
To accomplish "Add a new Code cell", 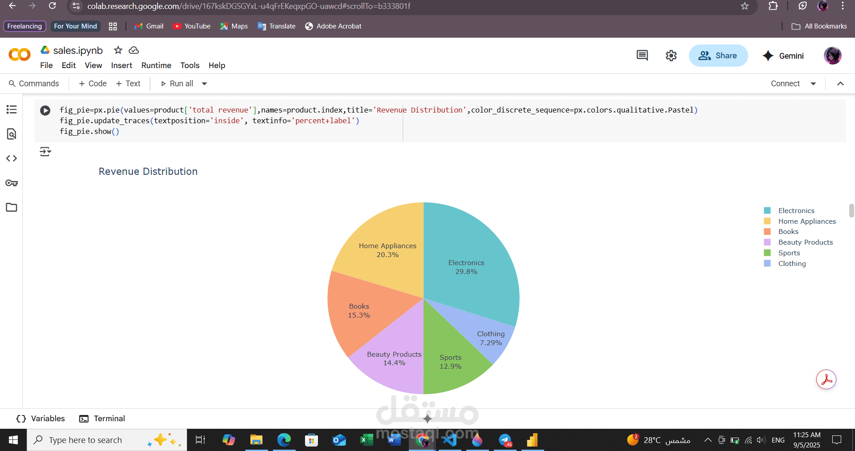I will [x=93, y=84].
